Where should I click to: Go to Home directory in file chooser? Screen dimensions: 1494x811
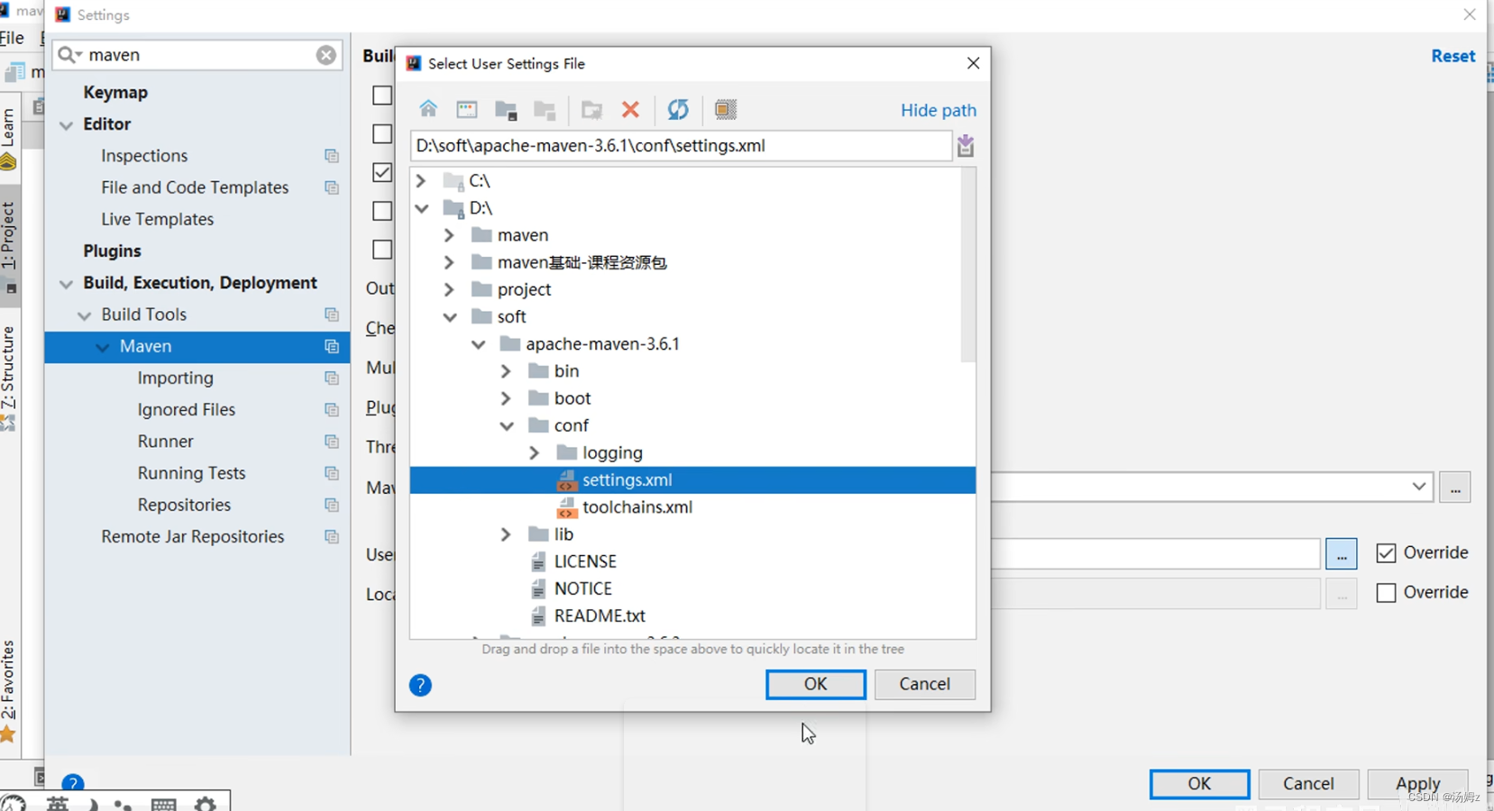coord(428,109)
